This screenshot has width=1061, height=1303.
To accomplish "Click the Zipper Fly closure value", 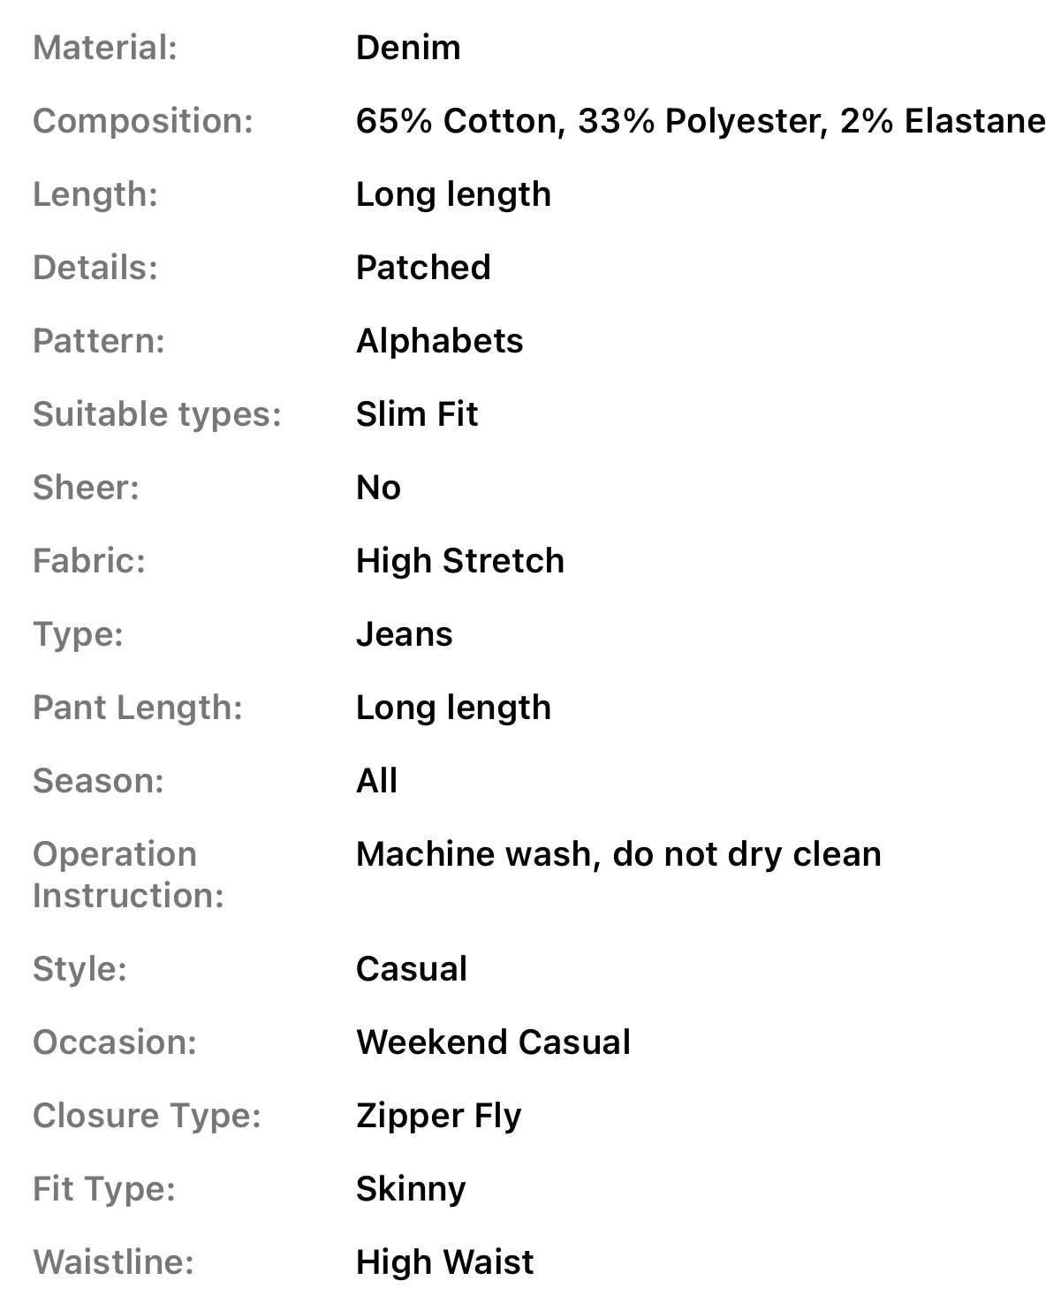I will coord(438,1116).
